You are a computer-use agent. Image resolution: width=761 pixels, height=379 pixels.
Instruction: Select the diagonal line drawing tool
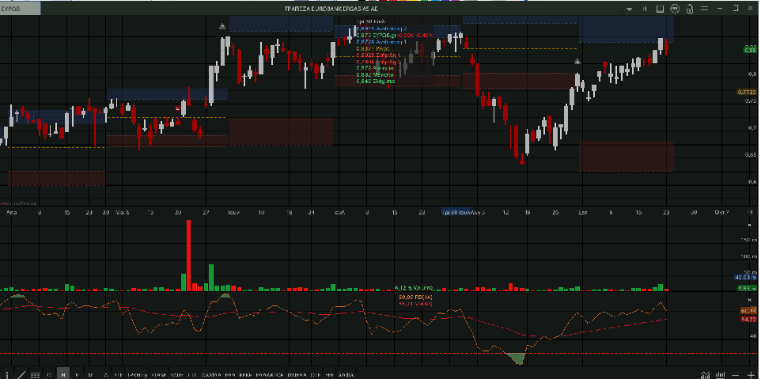pyautogui.click(x=21, y=373)
